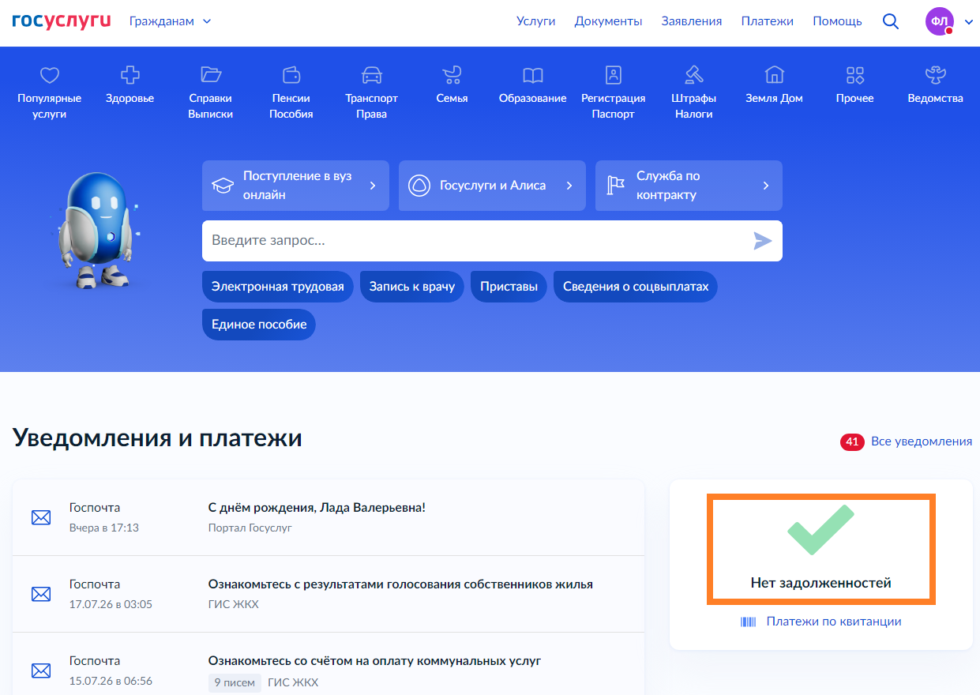Open the Все уведомления link
This screenshot has width=980, height=695.
coord(922,441)
